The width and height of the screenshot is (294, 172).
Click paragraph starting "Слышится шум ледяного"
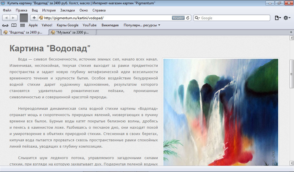point(84,161)
